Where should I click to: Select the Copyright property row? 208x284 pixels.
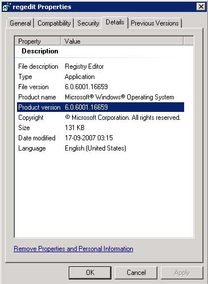click(x=101, y=118)
